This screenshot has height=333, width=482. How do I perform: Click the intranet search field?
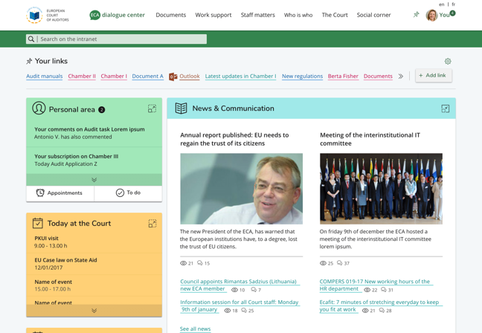(116, 39)
